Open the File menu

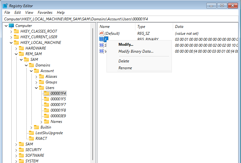[7, 13]
